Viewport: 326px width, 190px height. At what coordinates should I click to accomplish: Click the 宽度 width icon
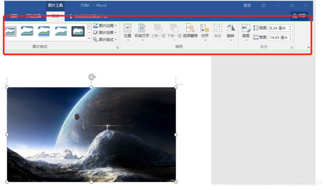click(256, 37)
